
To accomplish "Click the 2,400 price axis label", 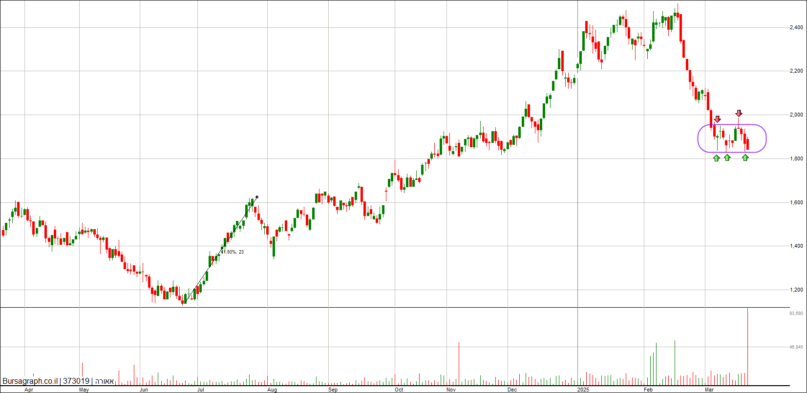I will pos(796,27).
